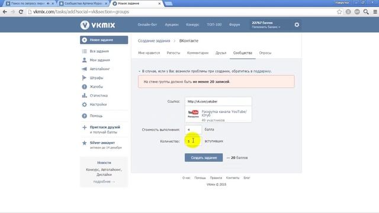Click the VKmix logo

coord(98,25)
